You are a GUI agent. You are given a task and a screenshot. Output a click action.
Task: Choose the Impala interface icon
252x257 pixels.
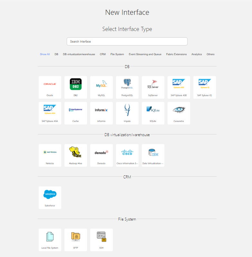pyautogui.click(x=127, y=110)
